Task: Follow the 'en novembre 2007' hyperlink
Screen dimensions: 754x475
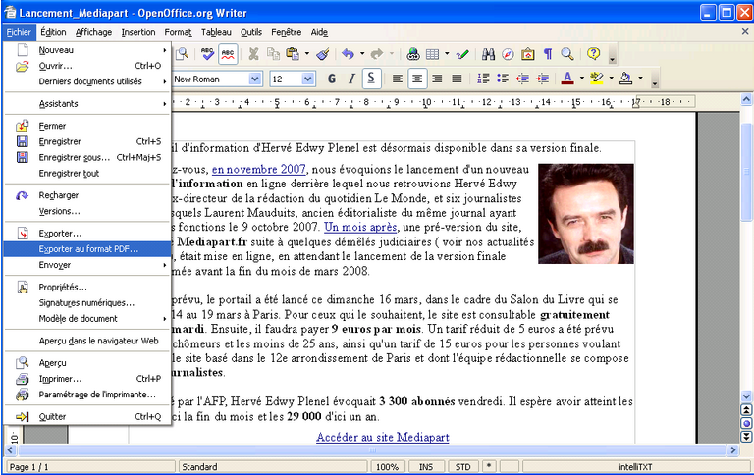Action: coord(259,169)
